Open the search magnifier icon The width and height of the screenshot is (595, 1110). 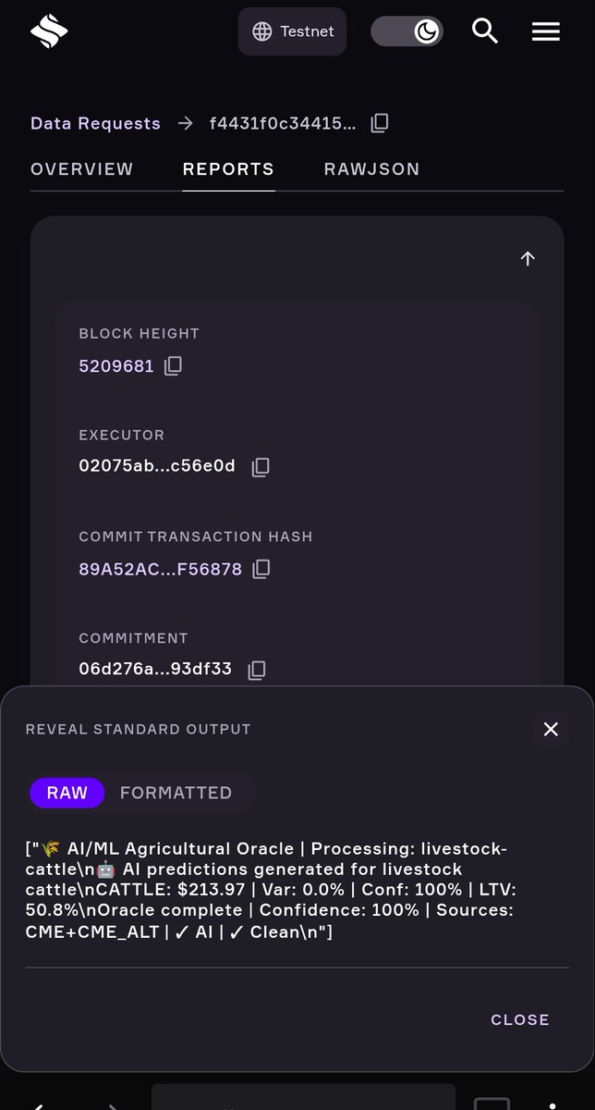click(485, 31)
